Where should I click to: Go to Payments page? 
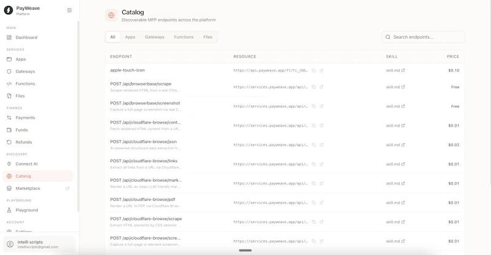[x=38, y=117]
